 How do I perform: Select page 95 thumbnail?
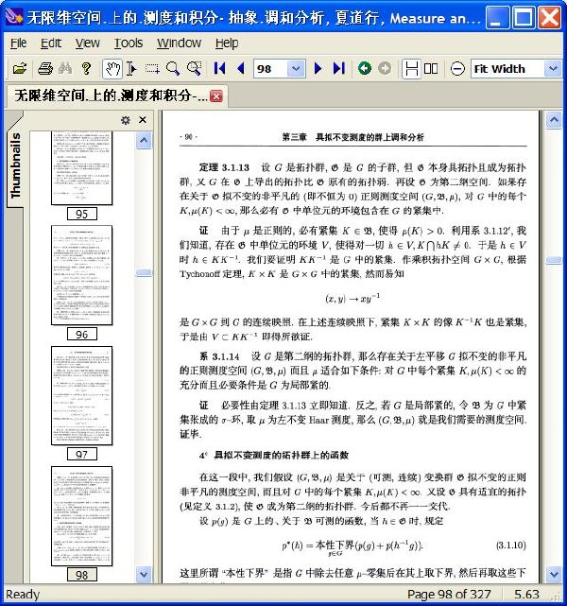click(x=82, y=167)
